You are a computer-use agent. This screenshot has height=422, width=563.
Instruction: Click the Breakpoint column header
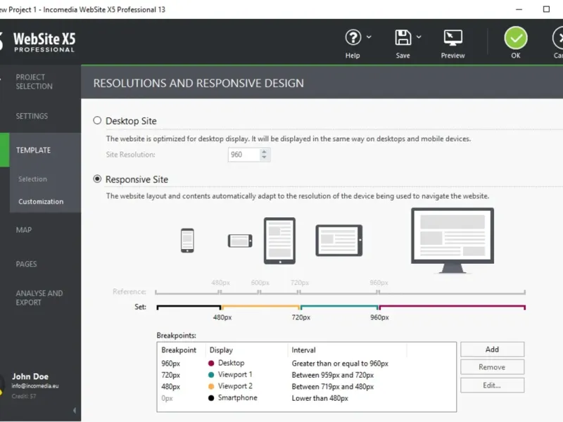(179, 350)
